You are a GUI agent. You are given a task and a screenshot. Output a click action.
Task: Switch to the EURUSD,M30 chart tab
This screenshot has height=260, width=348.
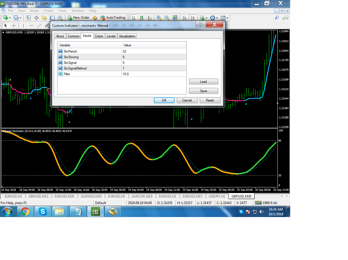click(64, 196)
